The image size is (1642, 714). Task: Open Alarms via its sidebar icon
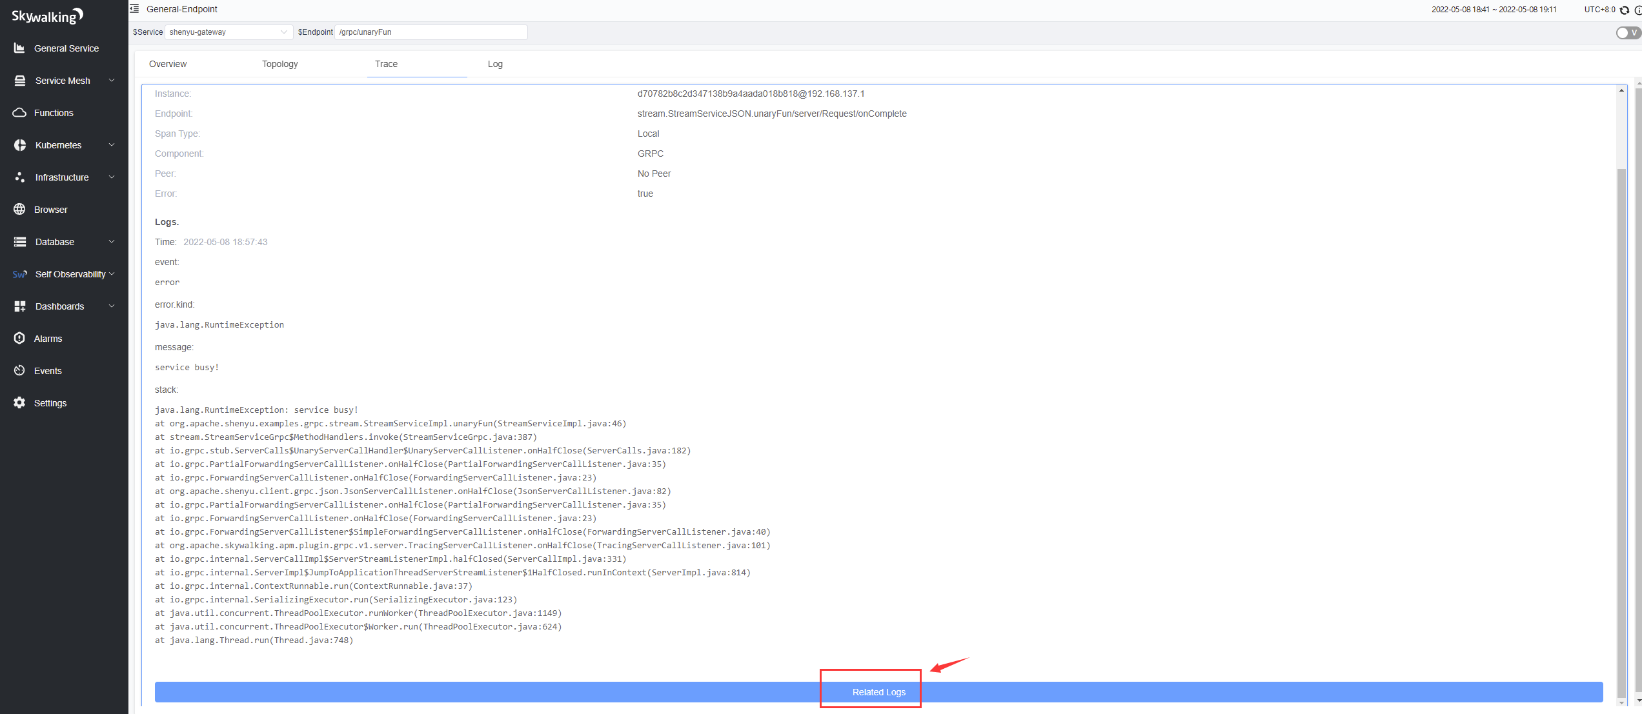(x=19, y=339)
